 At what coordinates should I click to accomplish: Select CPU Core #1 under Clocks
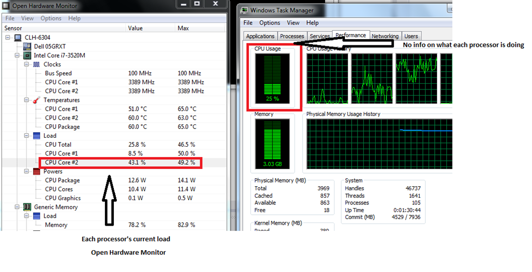[114, 82]
